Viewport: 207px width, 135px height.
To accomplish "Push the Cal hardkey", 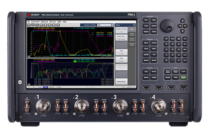I will (x=154, y=54).
